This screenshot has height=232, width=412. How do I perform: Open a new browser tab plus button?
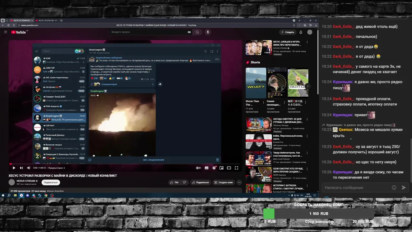61,20
